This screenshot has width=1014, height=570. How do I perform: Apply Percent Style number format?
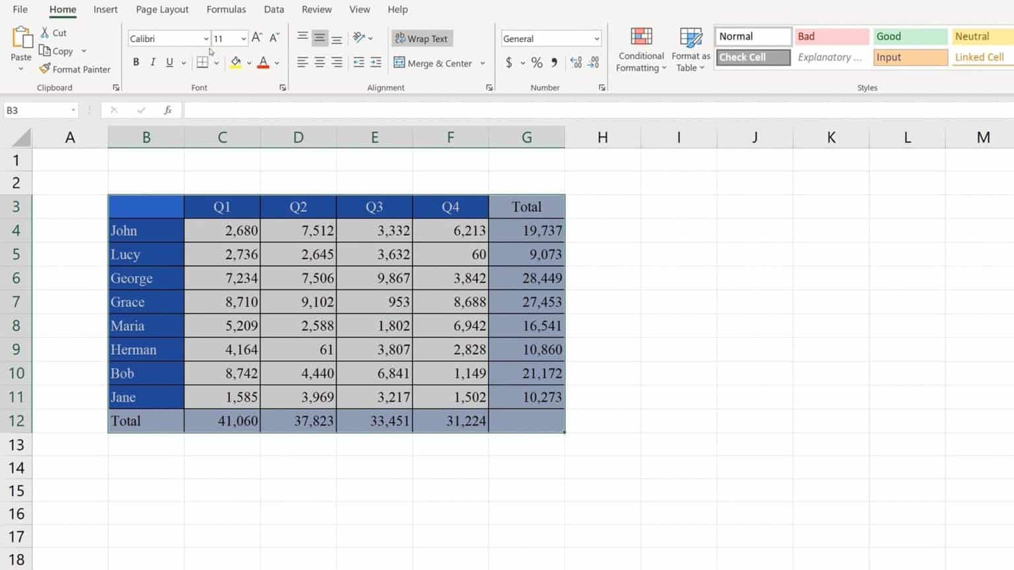(x=537, y=63)
